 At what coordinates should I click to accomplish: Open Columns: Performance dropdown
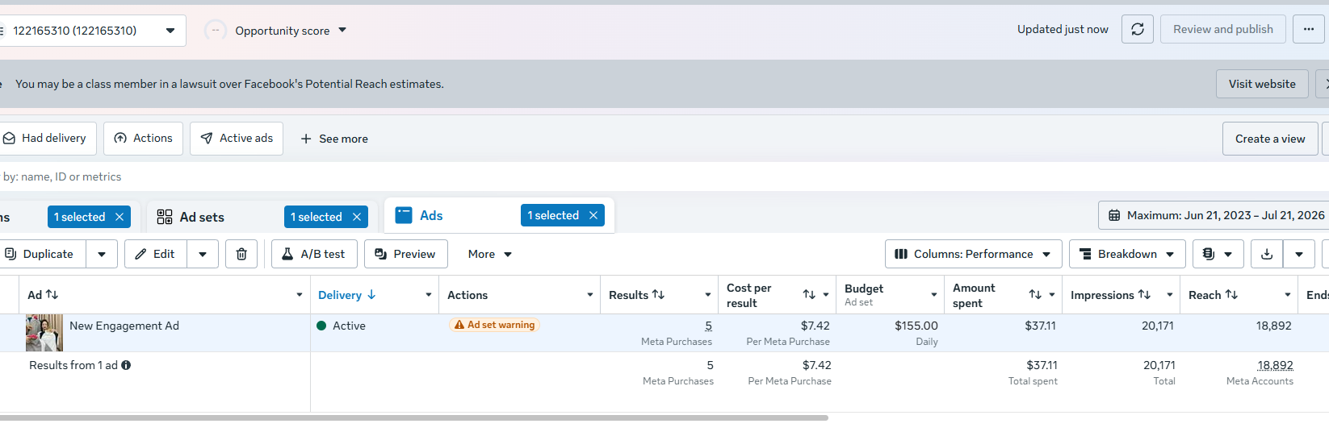tap(973, 254)
